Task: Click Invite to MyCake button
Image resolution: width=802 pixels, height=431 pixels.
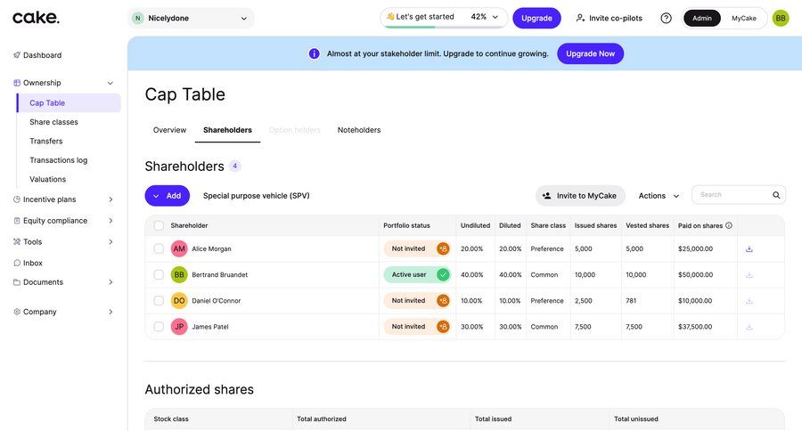Action: (580, 196)
